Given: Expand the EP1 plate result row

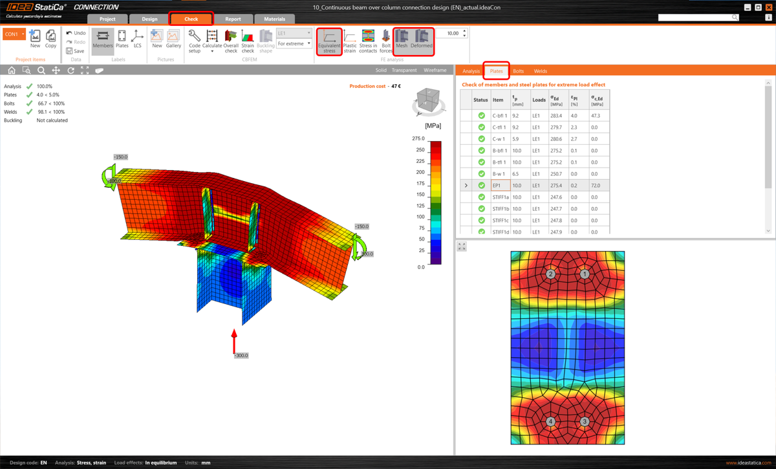Looking at the screenshot, I should click(x=466, y=184).
